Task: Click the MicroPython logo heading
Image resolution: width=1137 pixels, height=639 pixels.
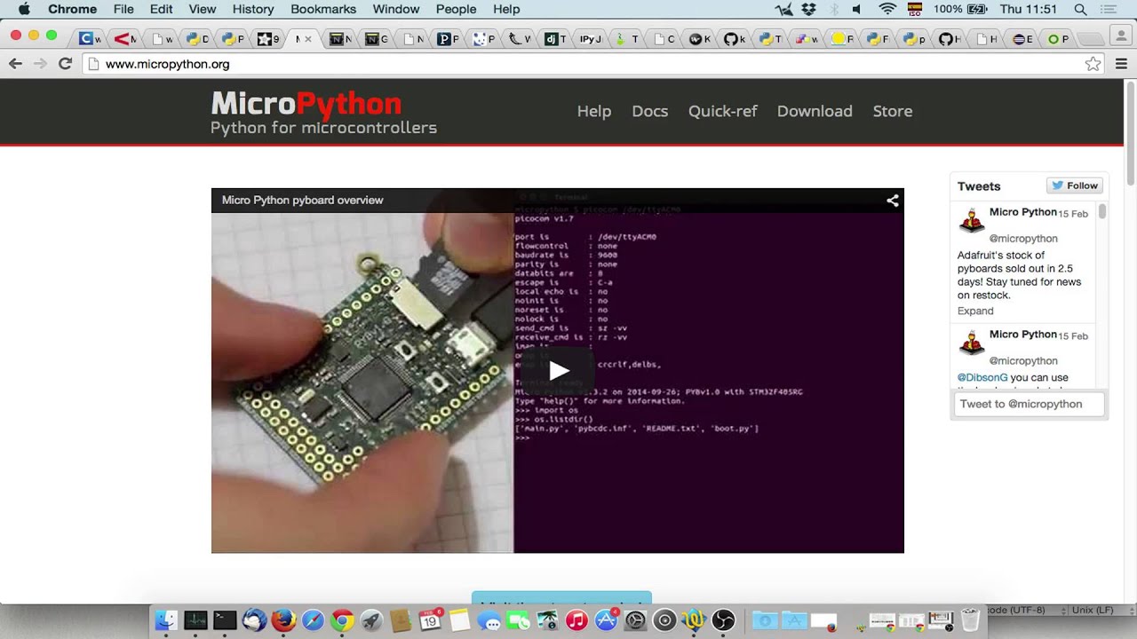Action: pos(306,104)
